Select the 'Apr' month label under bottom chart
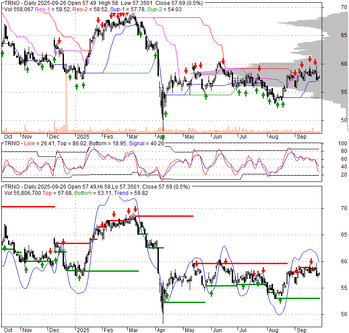 pyautogui.click(x=161, y=330)
